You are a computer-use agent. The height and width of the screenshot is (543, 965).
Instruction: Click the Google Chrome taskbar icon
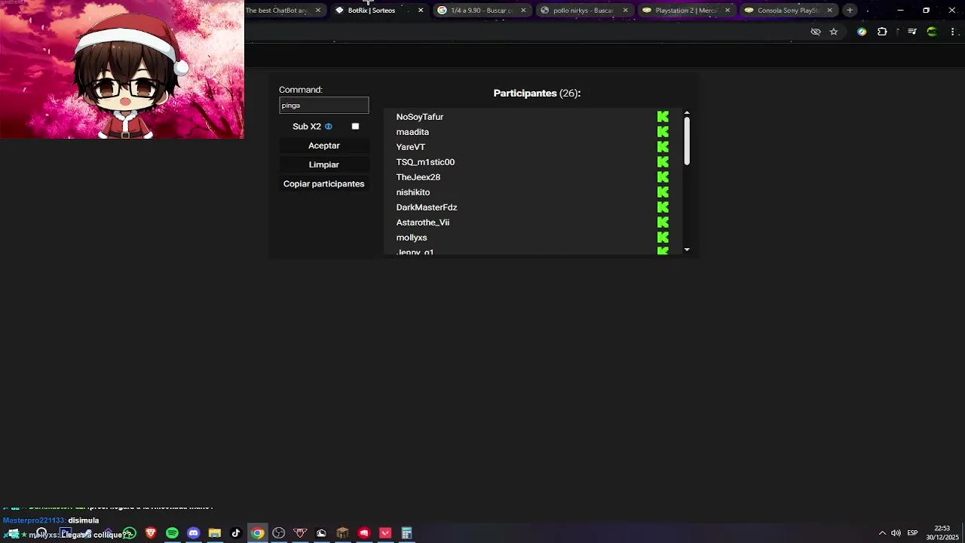258,533
